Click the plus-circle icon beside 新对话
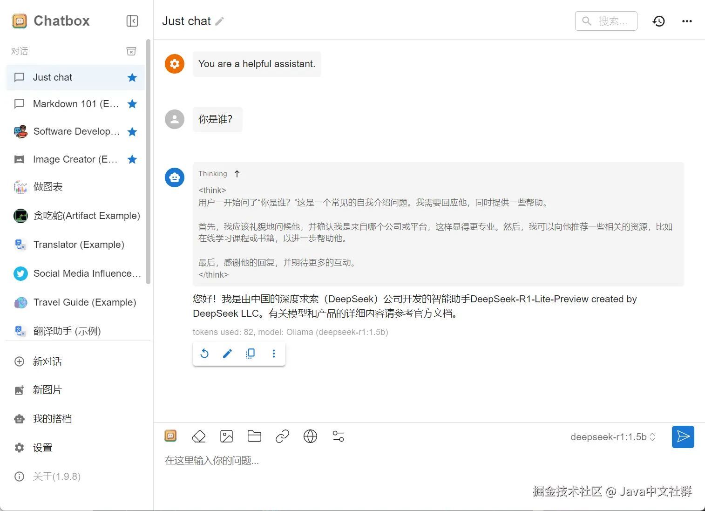 coord(20,361)
